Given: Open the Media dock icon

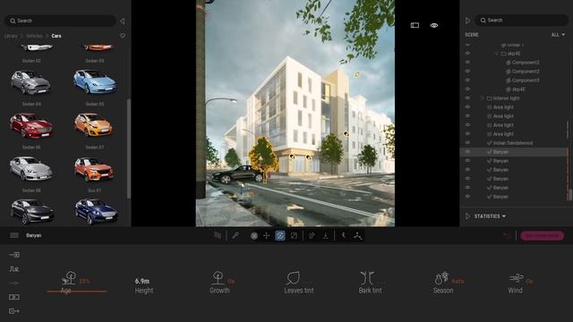Looking at the screenshot, I should pos(14,297).
